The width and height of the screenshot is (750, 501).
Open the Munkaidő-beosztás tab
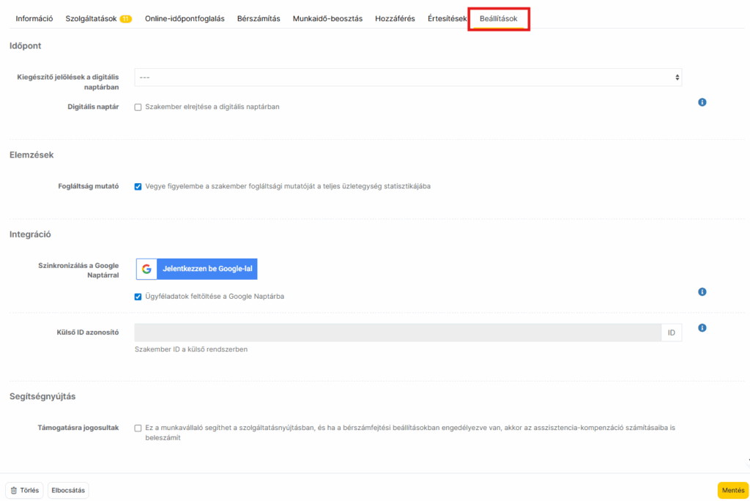327,18
